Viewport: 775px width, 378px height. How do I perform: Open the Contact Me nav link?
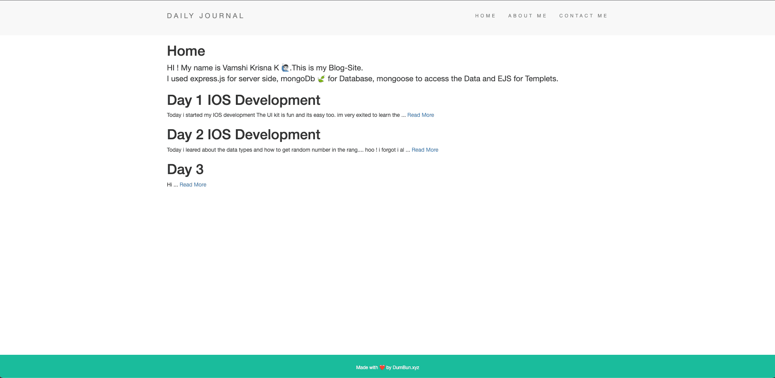583,16
